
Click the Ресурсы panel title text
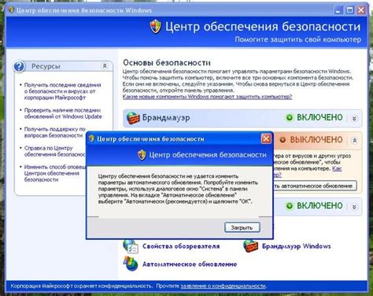click(46, 66)
